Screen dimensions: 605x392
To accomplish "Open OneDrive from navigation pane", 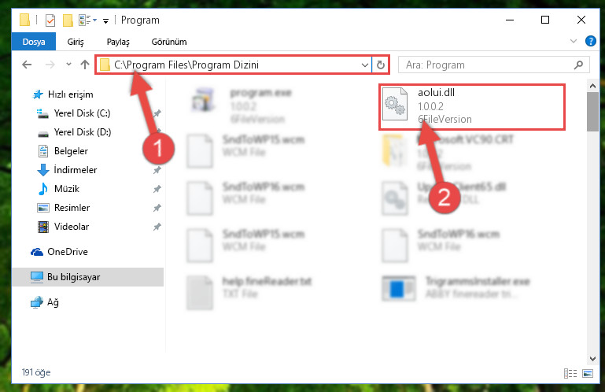I will click(x=67, y=252).
